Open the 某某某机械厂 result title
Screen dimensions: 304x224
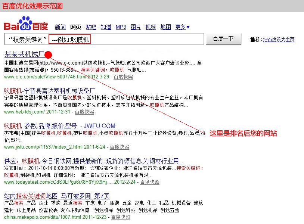click(x=24, y=54)
